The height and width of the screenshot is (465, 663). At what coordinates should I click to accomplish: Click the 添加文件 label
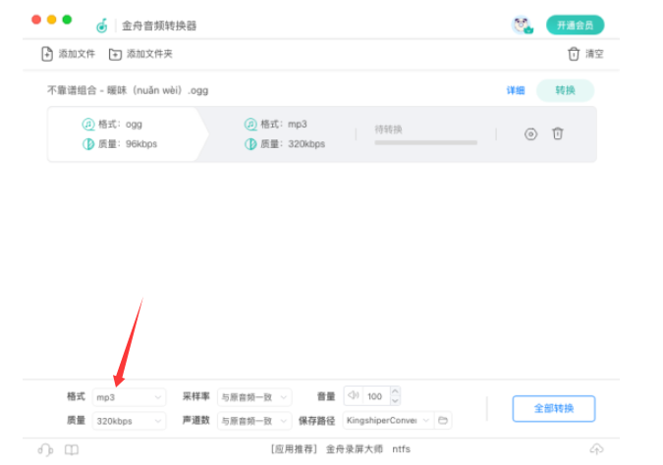77,54
